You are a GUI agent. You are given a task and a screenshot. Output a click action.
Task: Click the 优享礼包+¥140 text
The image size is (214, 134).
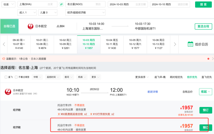point(185,115)
